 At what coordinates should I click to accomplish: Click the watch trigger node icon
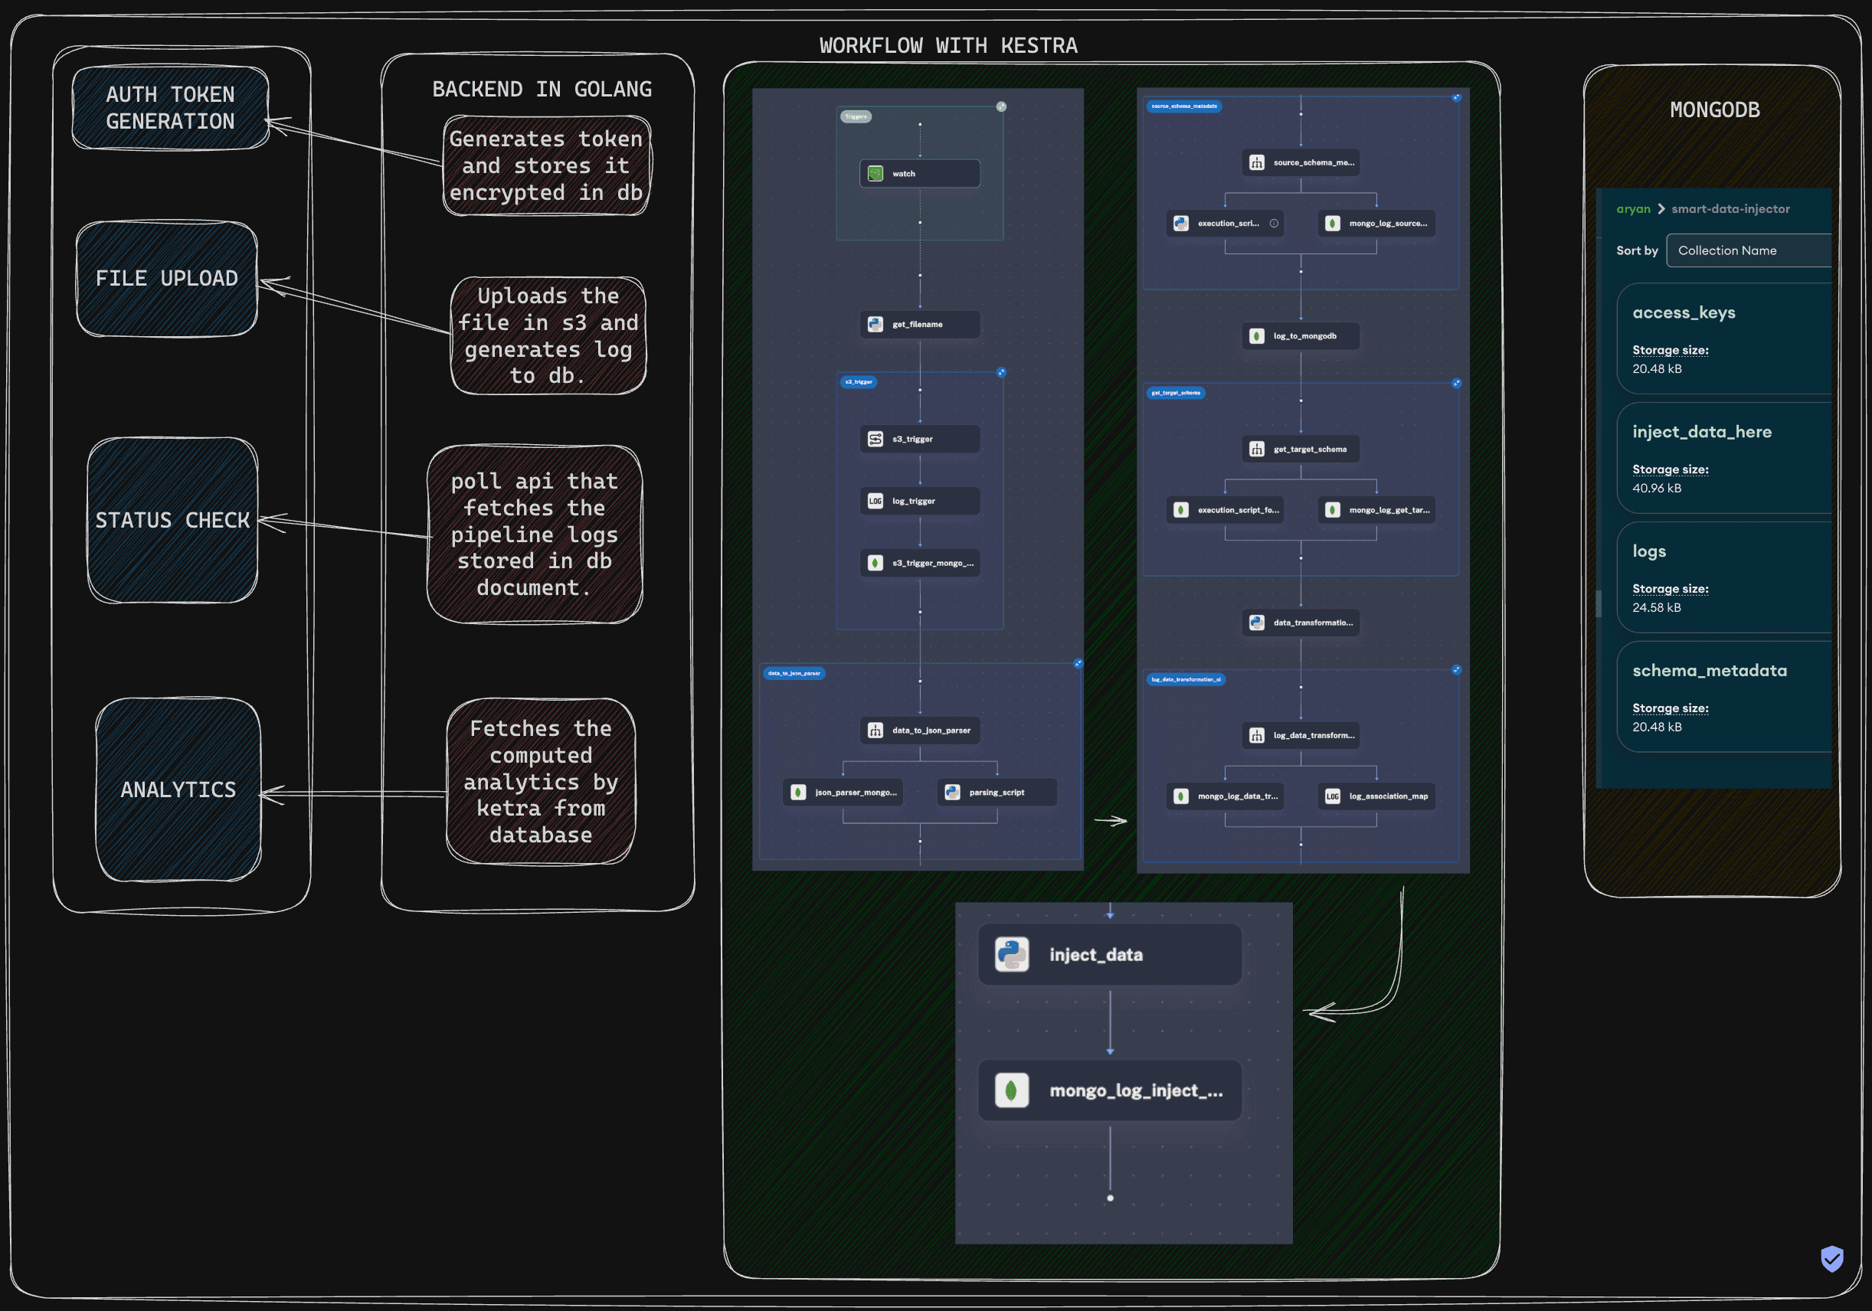[x=875, y=174]
